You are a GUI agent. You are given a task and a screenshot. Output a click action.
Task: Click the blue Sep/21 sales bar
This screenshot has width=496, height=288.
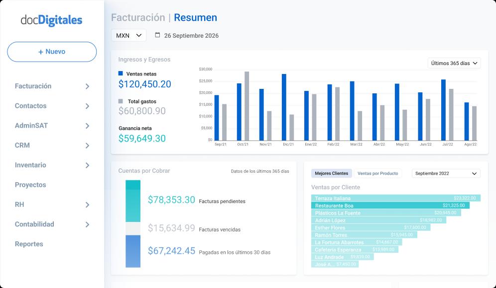217,118
